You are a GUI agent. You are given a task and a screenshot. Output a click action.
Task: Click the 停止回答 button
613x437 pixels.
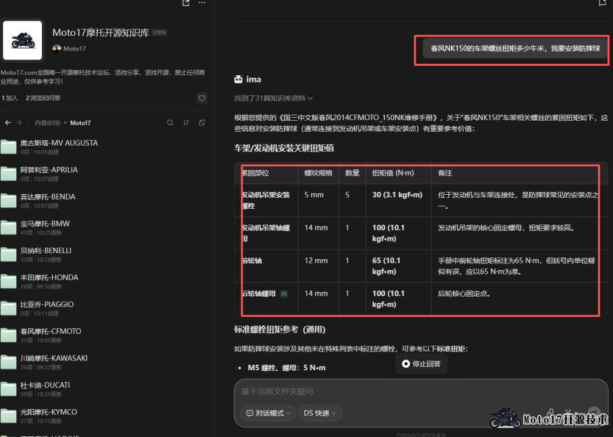(421, 364)
